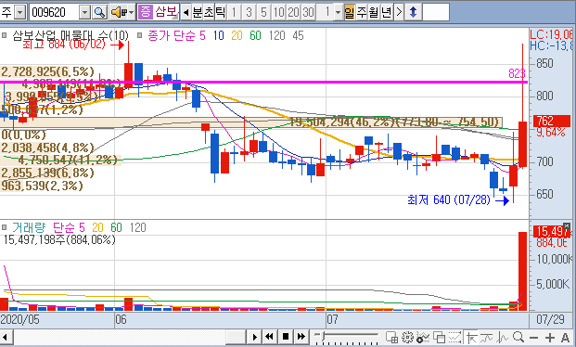
Task: Select the 20 interval button
Action: [293, 12]
